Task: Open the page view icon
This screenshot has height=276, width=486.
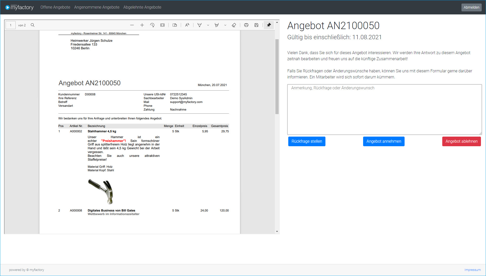Action: click(x=175, y=25)
